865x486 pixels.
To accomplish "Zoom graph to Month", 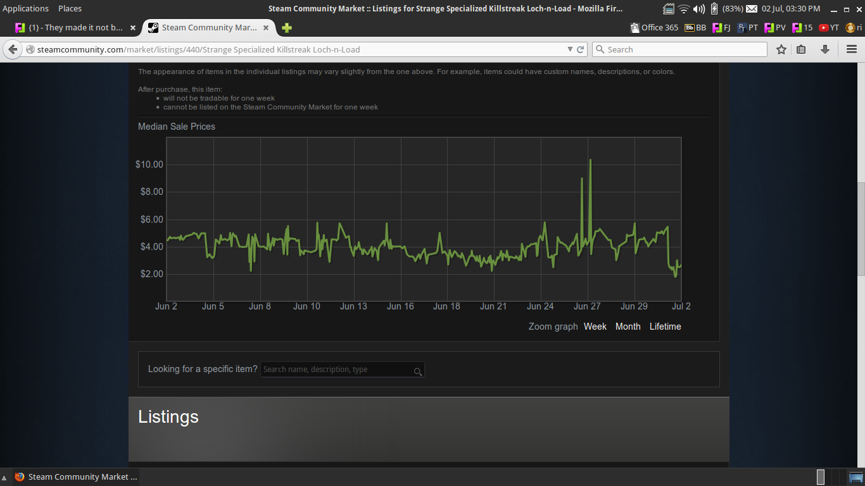I will (x=628, y=327).
